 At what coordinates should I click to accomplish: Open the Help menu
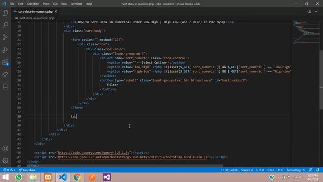(x=89, y=4)
